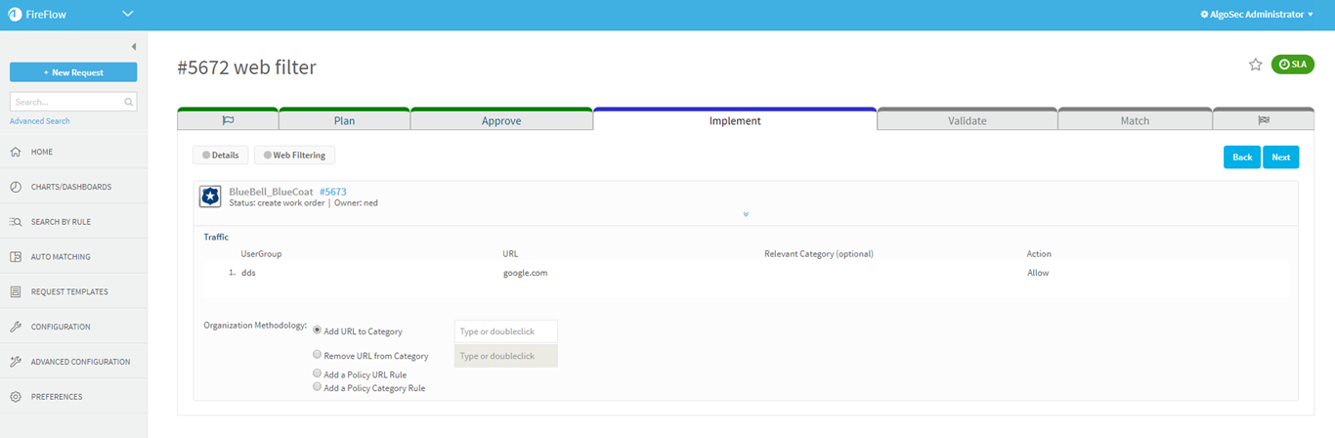Select Add URL to Category radio

point(317,330)
